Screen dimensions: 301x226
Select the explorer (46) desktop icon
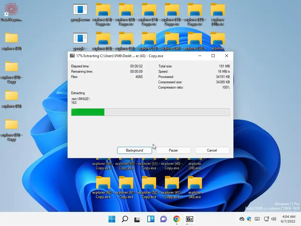172,41
